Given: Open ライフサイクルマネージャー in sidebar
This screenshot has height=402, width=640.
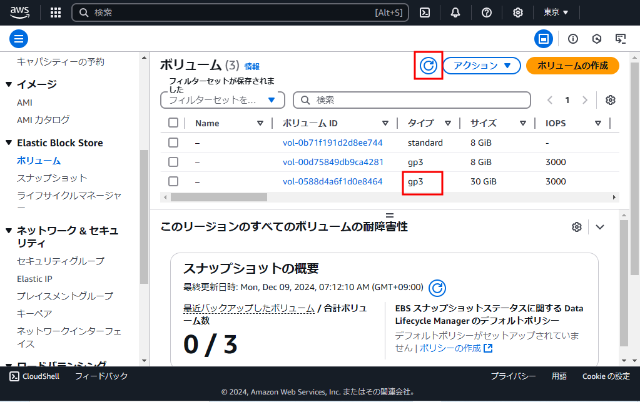Looking at the screenshot, I should tap(69, 201).
